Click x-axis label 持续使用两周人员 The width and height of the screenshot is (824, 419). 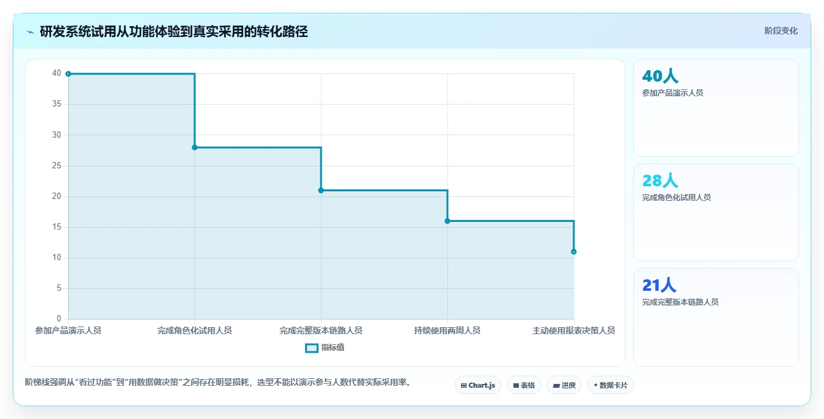coord(447,330)
